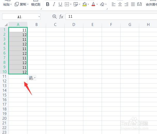This screenshot has height=134, width=157.
Task: Select row 11 header
Action: pyautogui.click(x=4, y=76)
